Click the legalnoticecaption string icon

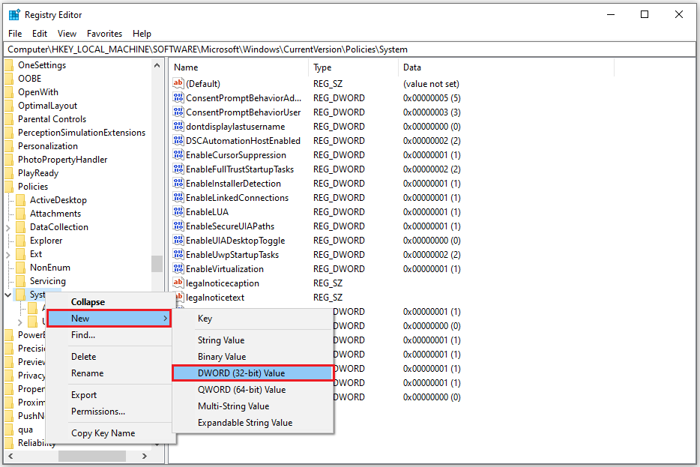click(178, 283)
